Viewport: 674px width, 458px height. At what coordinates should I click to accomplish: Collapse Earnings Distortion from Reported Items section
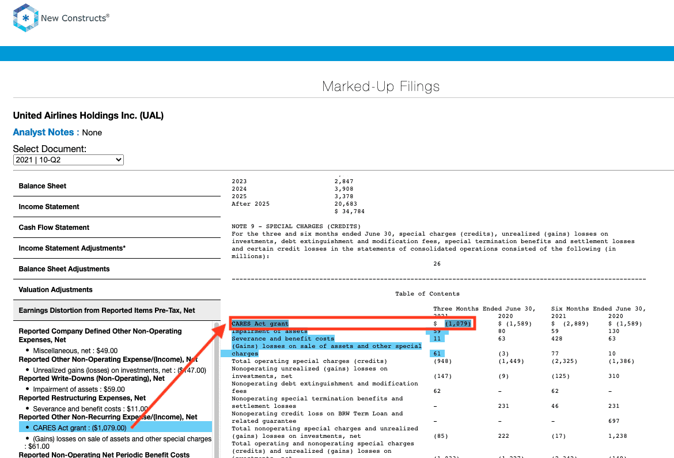coord(117,311)
